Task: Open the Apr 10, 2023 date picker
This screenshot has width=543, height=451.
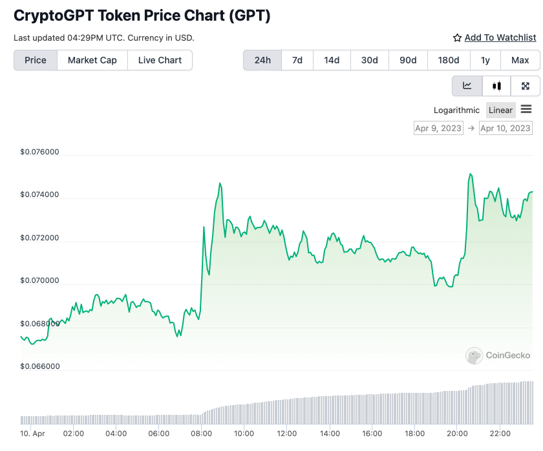Action: [505, 128]
